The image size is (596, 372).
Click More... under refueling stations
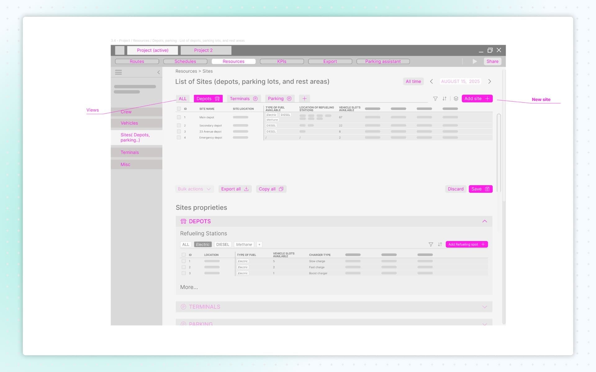(189, 287)
